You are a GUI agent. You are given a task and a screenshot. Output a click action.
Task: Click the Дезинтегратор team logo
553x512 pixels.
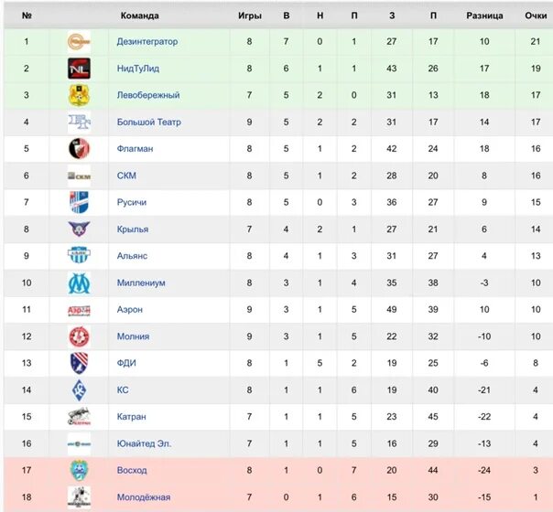(x=79, y=41)
